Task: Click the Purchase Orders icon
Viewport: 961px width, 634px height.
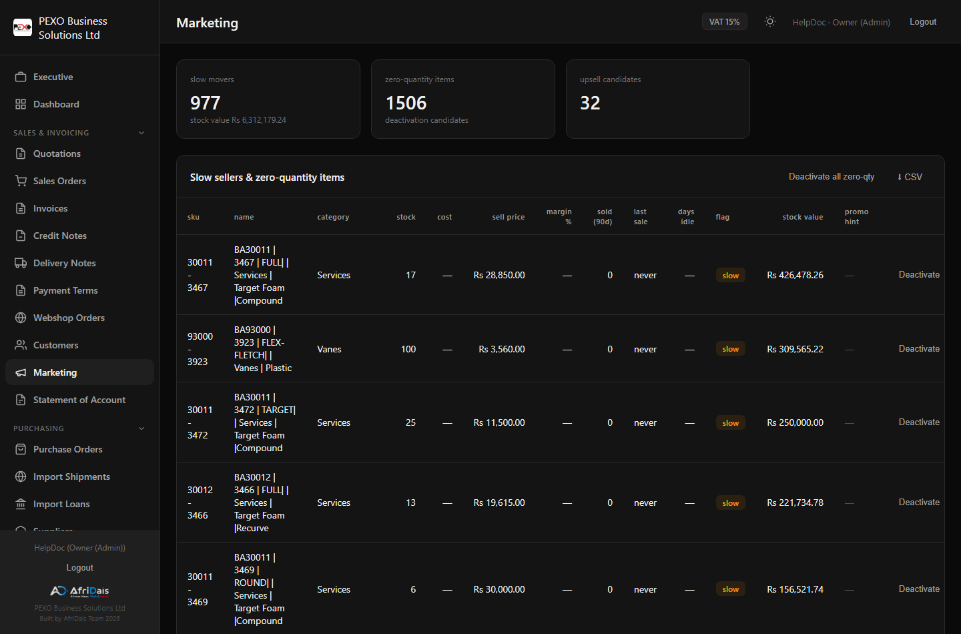Action: pos(21,449)
